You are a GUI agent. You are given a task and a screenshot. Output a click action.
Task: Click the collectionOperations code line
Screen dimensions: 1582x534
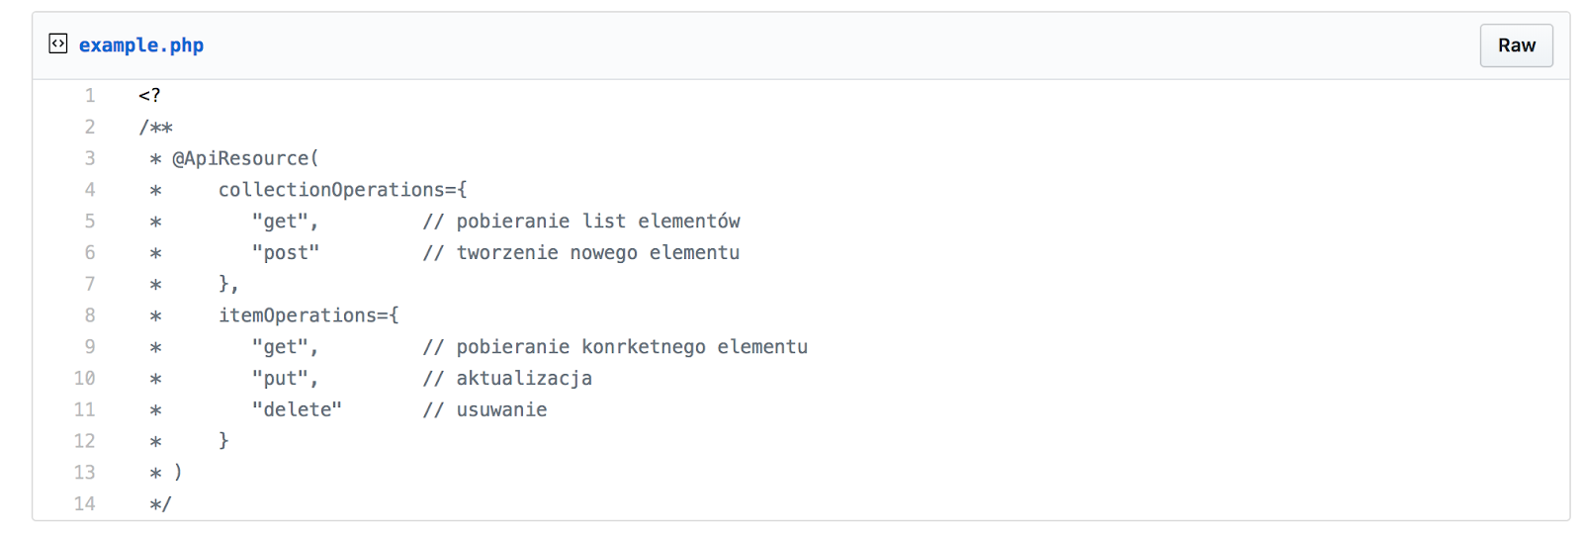pyautogui.click(x=342, y=190)
